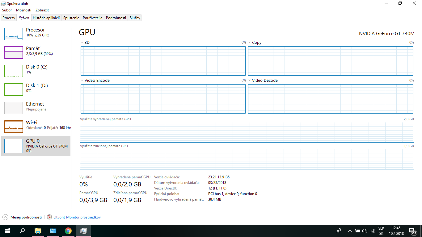Switch to the Spustenie tab
The height and width of the screenshot is (237, 422).
(x=71, y=18)
